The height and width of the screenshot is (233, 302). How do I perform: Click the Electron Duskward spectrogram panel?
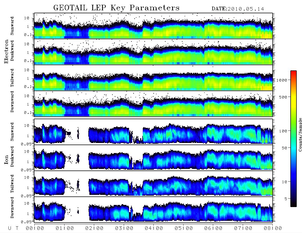pos(153,52)
